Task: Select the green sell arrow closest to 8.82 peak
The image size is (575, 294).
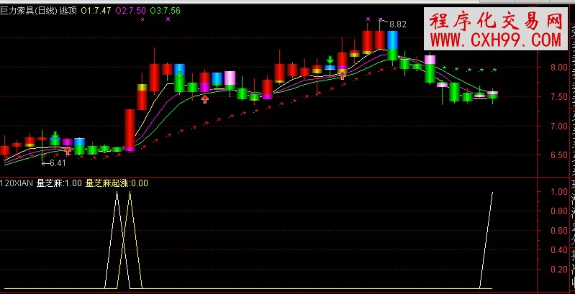Action: [x=330, y=60]
